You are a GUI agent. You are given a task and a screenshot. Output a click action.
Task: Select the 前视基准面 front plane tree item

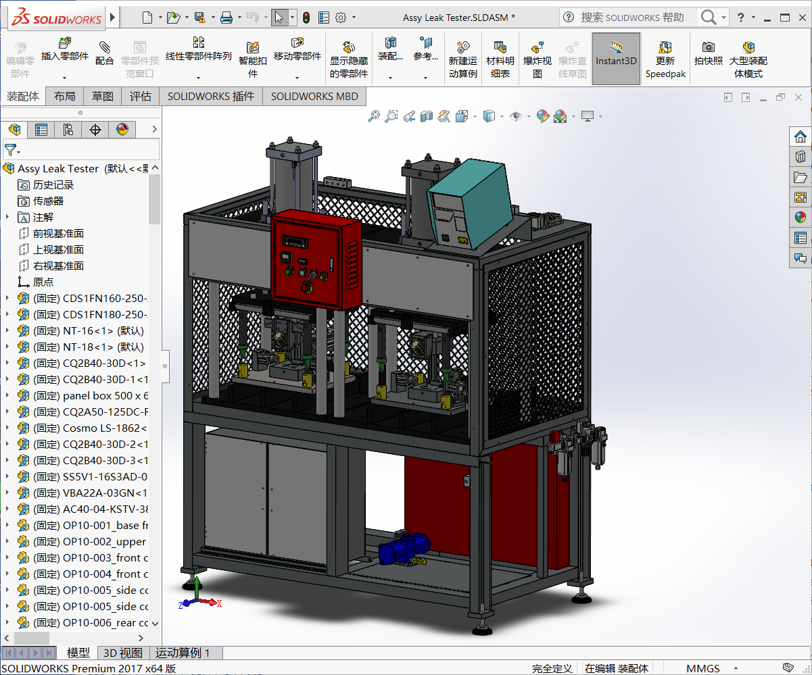point(58,234)
